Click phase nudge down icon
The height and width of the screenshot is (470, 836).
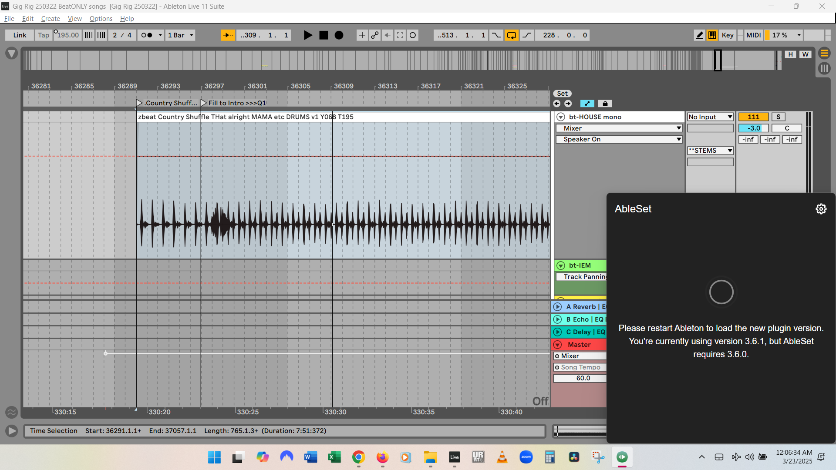[88, 35]
